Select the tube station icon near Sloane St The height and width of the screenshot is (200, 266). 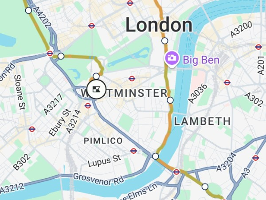(x=32, y=129)
